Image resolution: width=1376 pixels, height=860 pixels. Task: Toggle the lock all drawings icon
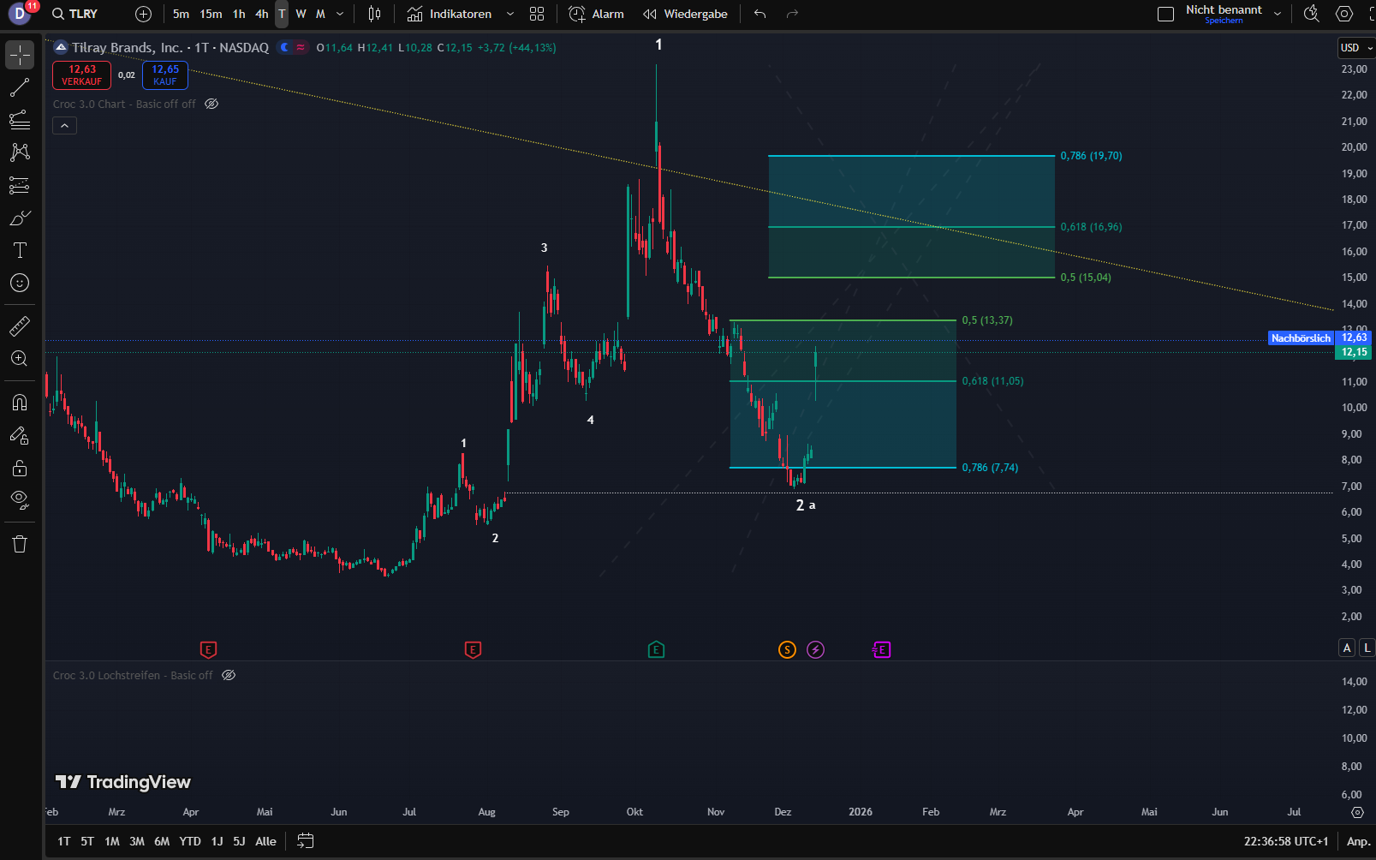(20, 468)
